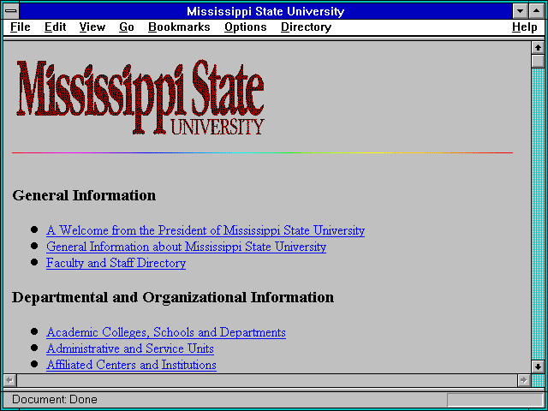Follow the Welcome from the President link
Viewport: 548px width, 411px height.
click(205, 230)
